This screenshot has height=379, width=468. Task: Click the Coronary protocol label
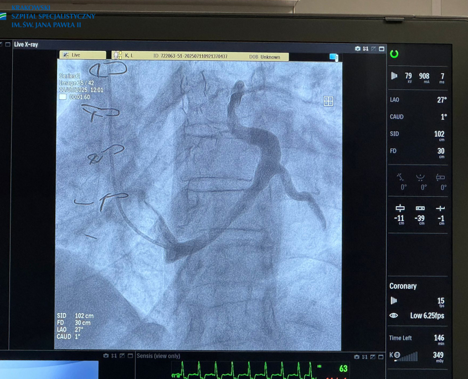pos(403,286)
